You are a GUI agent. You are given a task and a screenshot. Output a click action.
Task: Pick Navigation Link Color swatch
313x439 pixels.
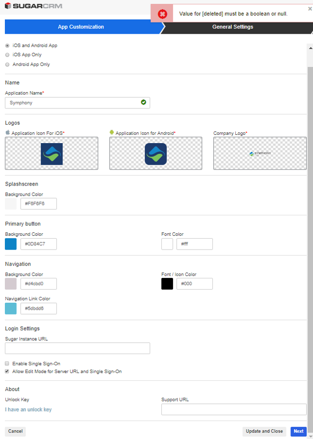[x=11, y=309]
